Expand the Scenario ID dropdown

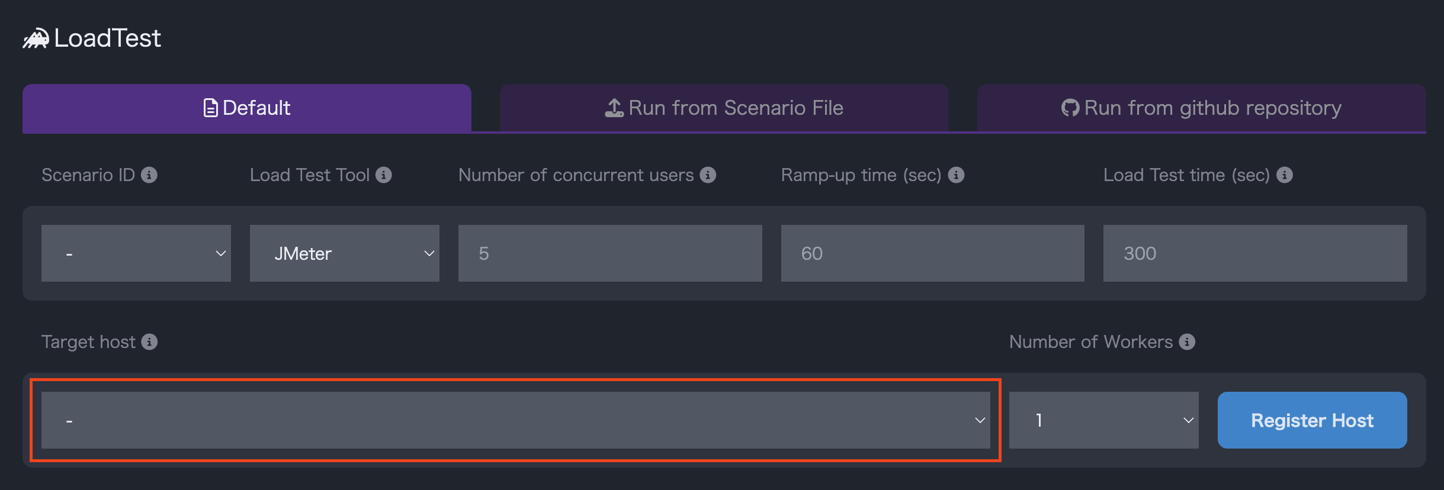136,253
